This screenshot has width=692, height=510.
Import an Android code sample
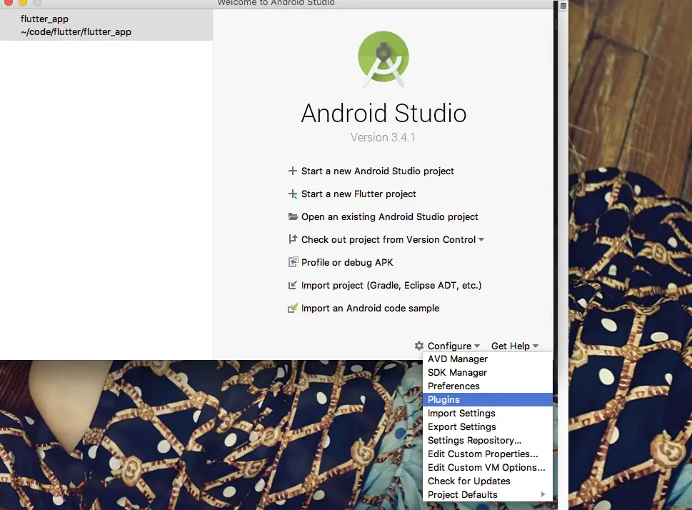tap(370, 308)
